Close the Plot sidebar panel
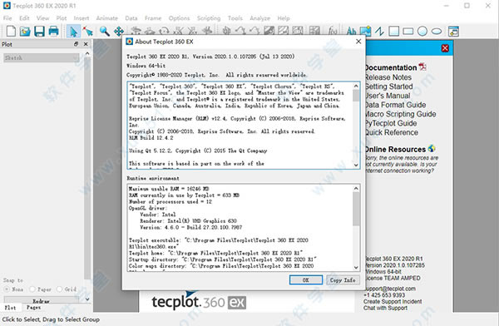The width and height of the screenshot is (499, 326). [x=86, y=44]
